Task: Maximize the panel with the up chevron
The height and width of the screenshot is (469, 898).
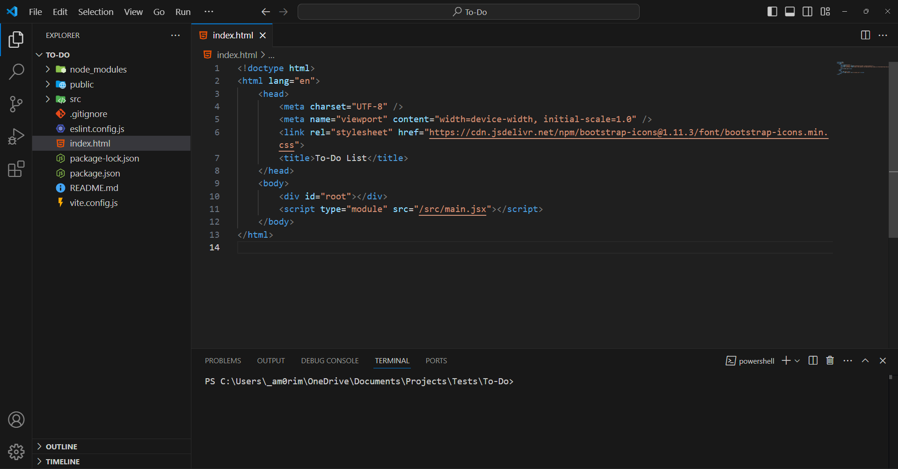Action: point(865,360)
